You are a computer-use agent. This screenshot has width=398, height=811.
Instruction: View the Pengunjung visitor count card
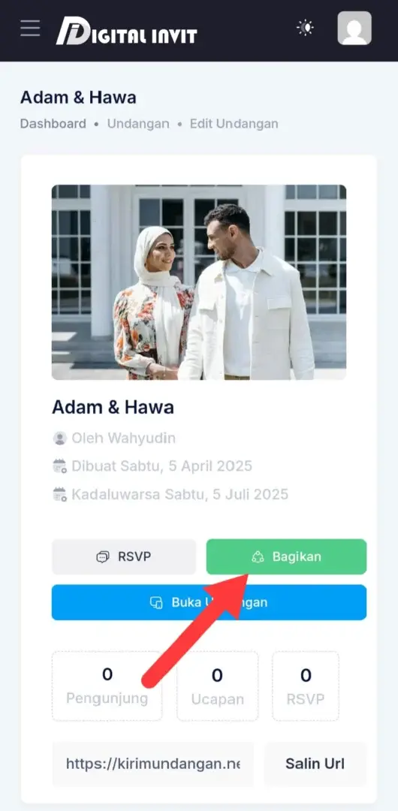107,686
